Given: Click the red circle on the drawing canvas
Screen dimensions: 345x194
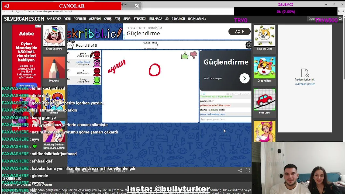Looking at the screenshot, I should coord(155,70).
